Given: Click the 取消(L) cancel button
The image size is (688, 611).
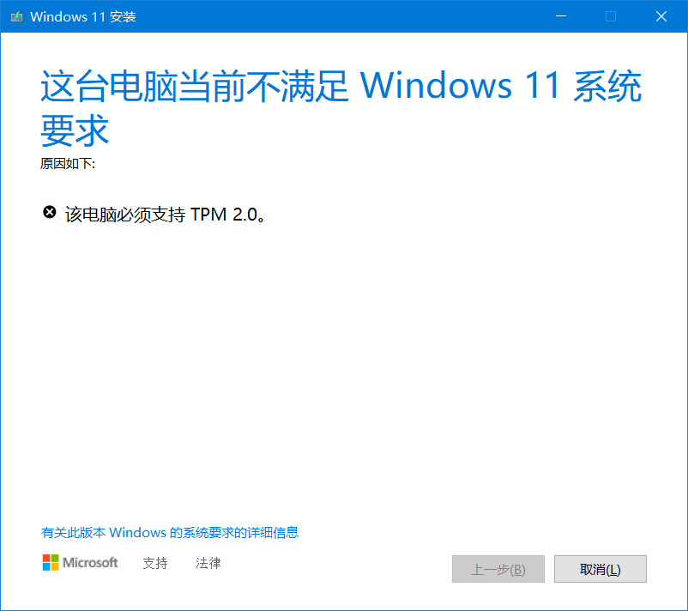Looking at the screenshot, I should pos(600,569).
